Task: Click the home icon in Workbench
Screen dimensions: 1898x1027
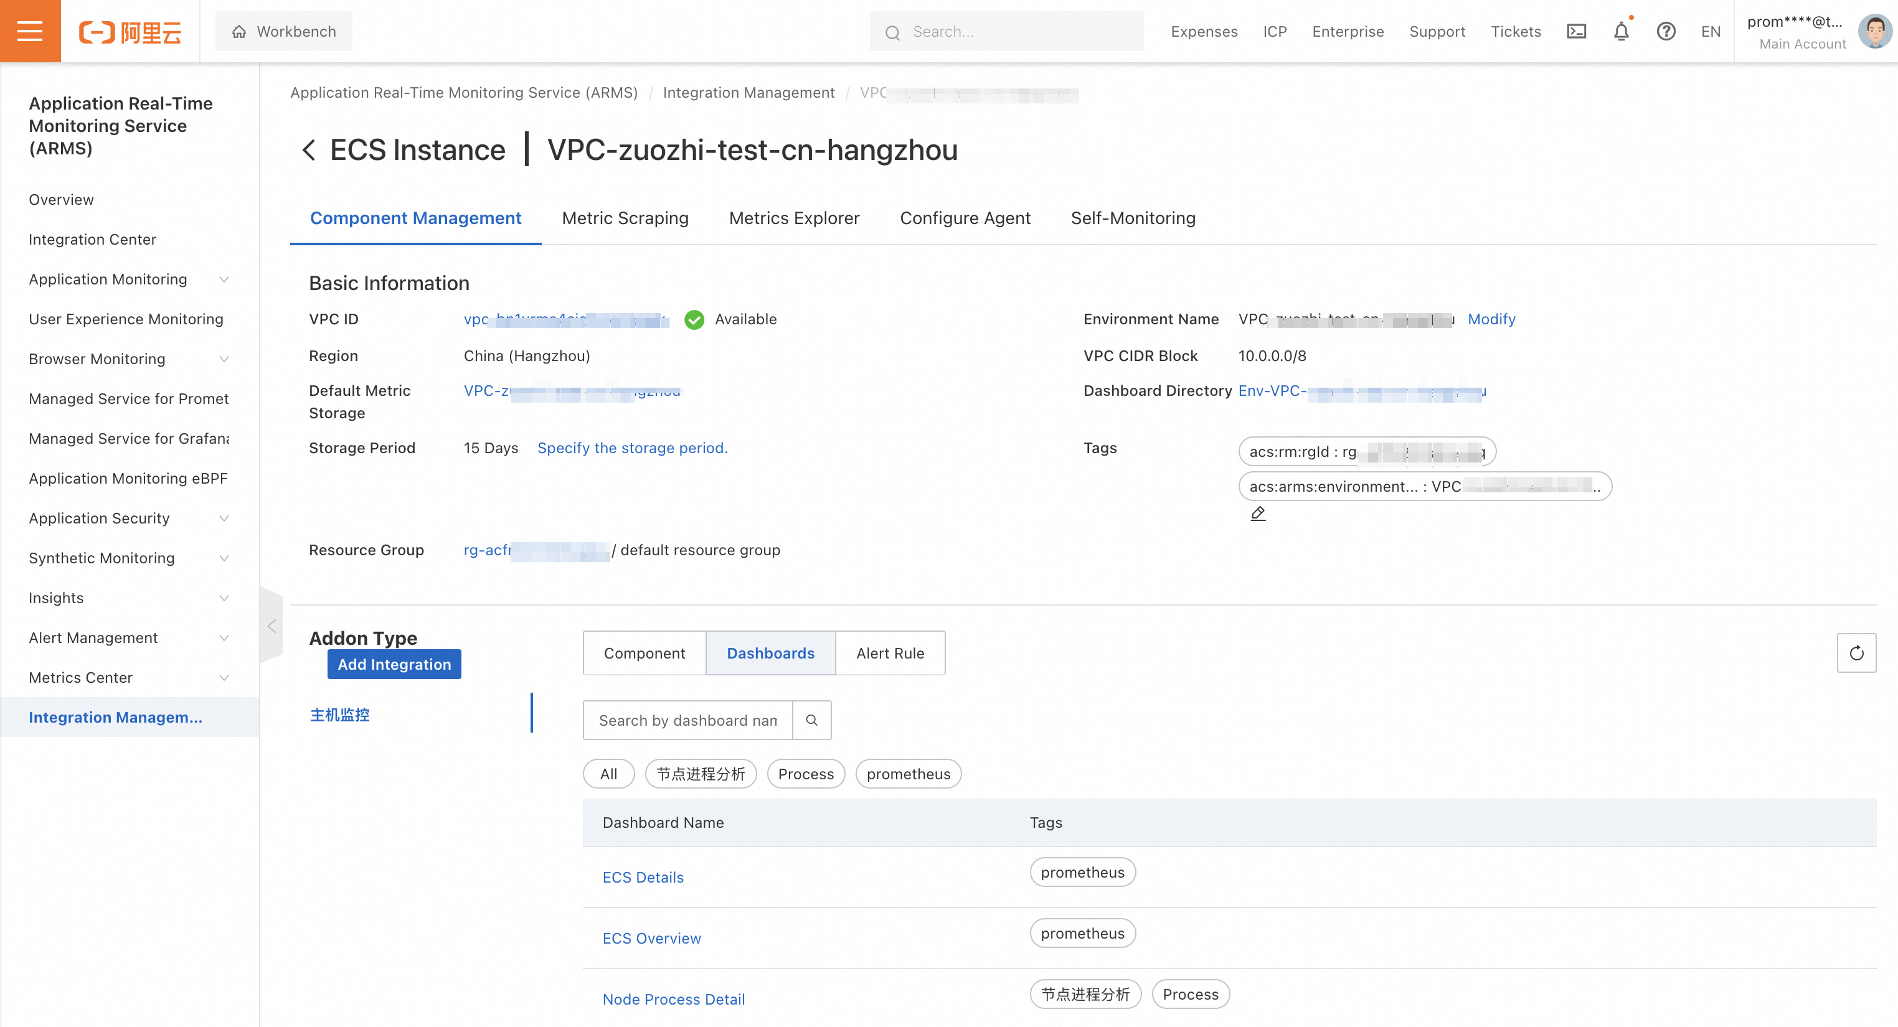Action: pos(240,32)
